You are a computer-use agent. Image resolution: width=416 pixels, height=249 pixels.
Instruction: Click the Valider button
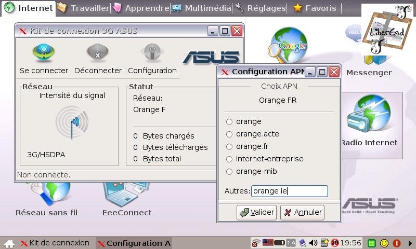(256, 213)
